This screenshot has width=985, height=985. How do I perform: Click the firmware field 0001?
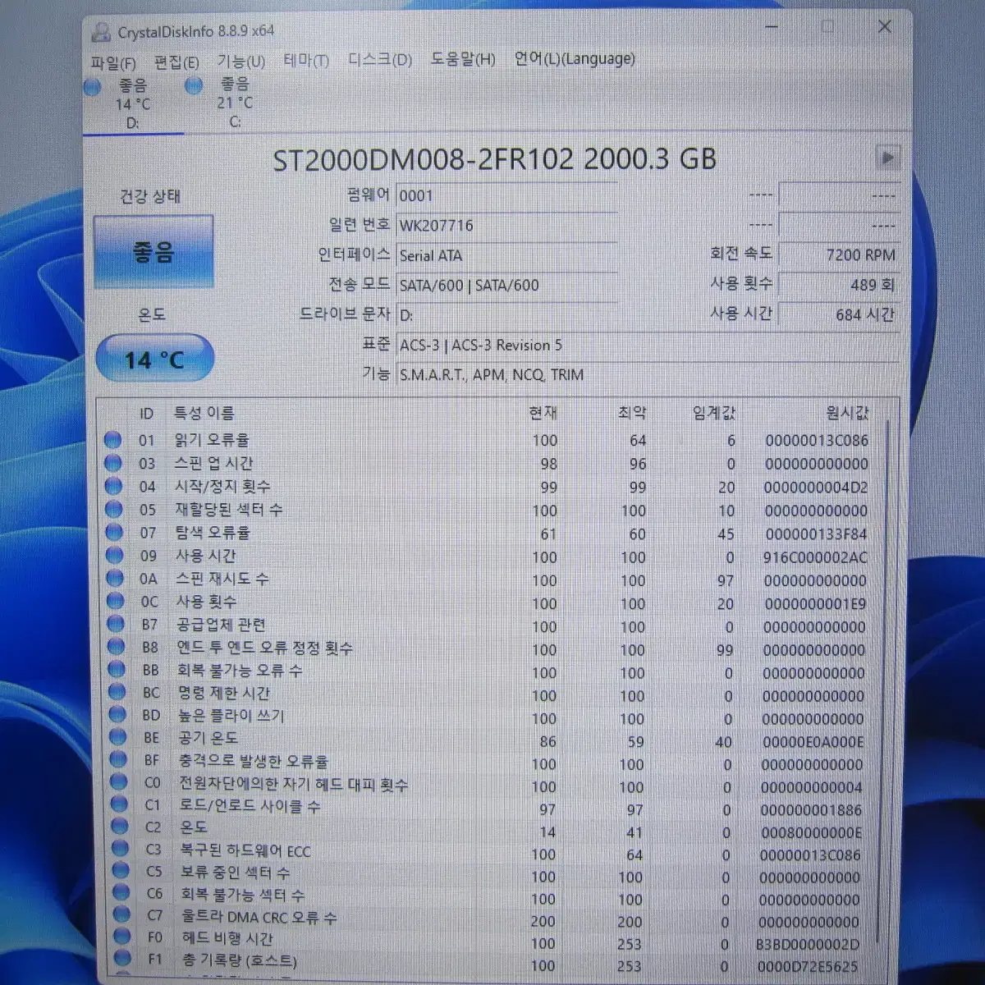[506, 195]
